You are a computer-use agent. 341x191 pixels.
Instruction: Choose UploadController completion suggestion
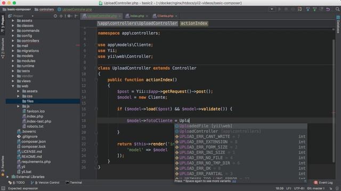click(x=241, y=131)
